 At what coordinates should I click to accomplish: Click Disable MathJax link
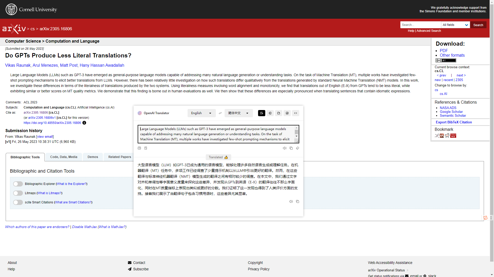pyautogui.click(x=84, y=227)
